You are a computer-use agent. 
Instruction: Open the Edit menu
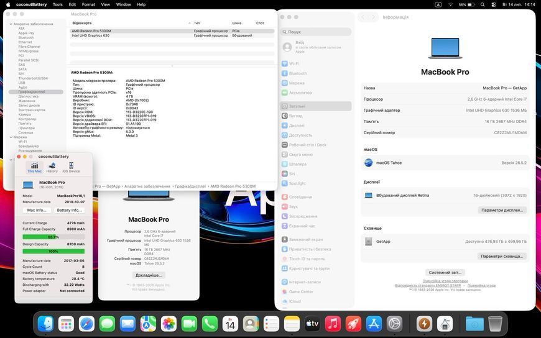[72, 4]
